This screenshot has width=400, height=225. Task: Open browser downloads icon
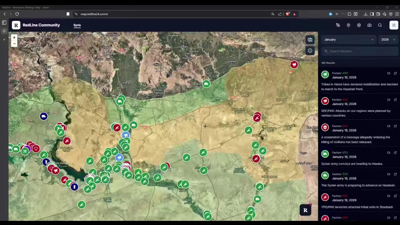[365, 14]
